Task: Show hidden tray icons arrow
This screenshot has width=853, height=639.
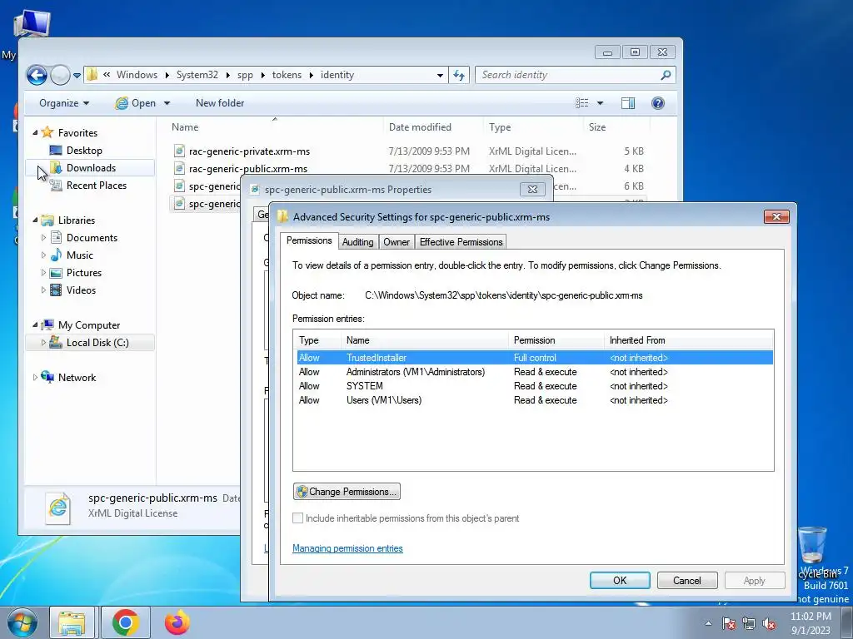Action: [x=708, y=623]
